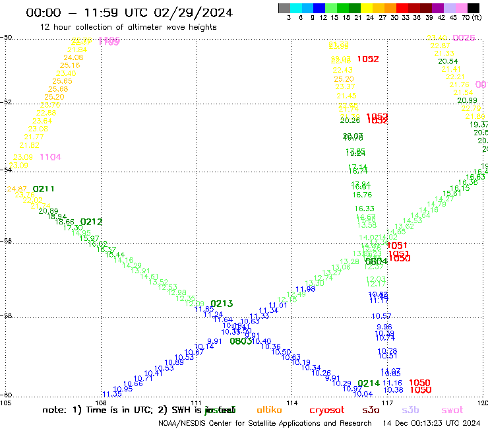Select the 'cryosat' satellite legend label
This screenshot has width=488, height=429.
[x=327, y=411]
